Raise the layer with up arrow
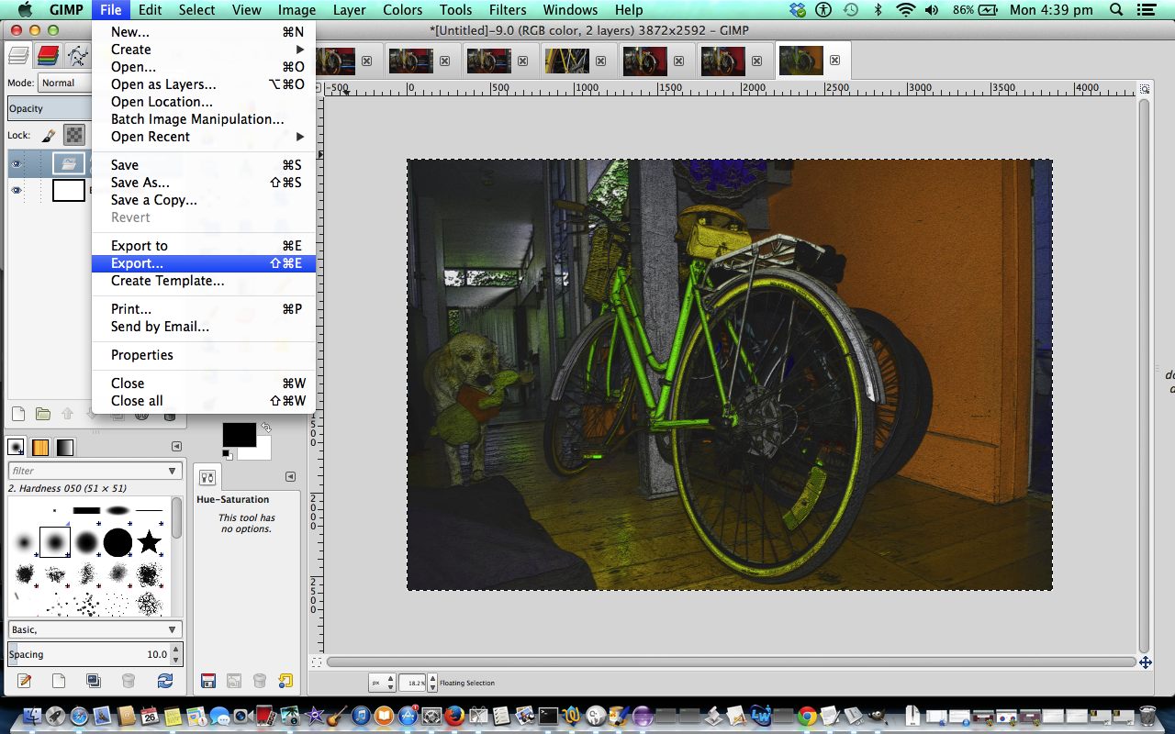Screen dimensions: 1175x734 pos(67,414)
